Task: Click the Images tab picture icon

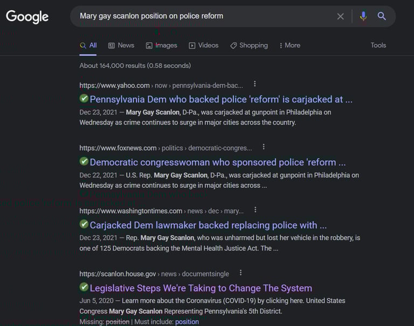Action: pos(149,46)
